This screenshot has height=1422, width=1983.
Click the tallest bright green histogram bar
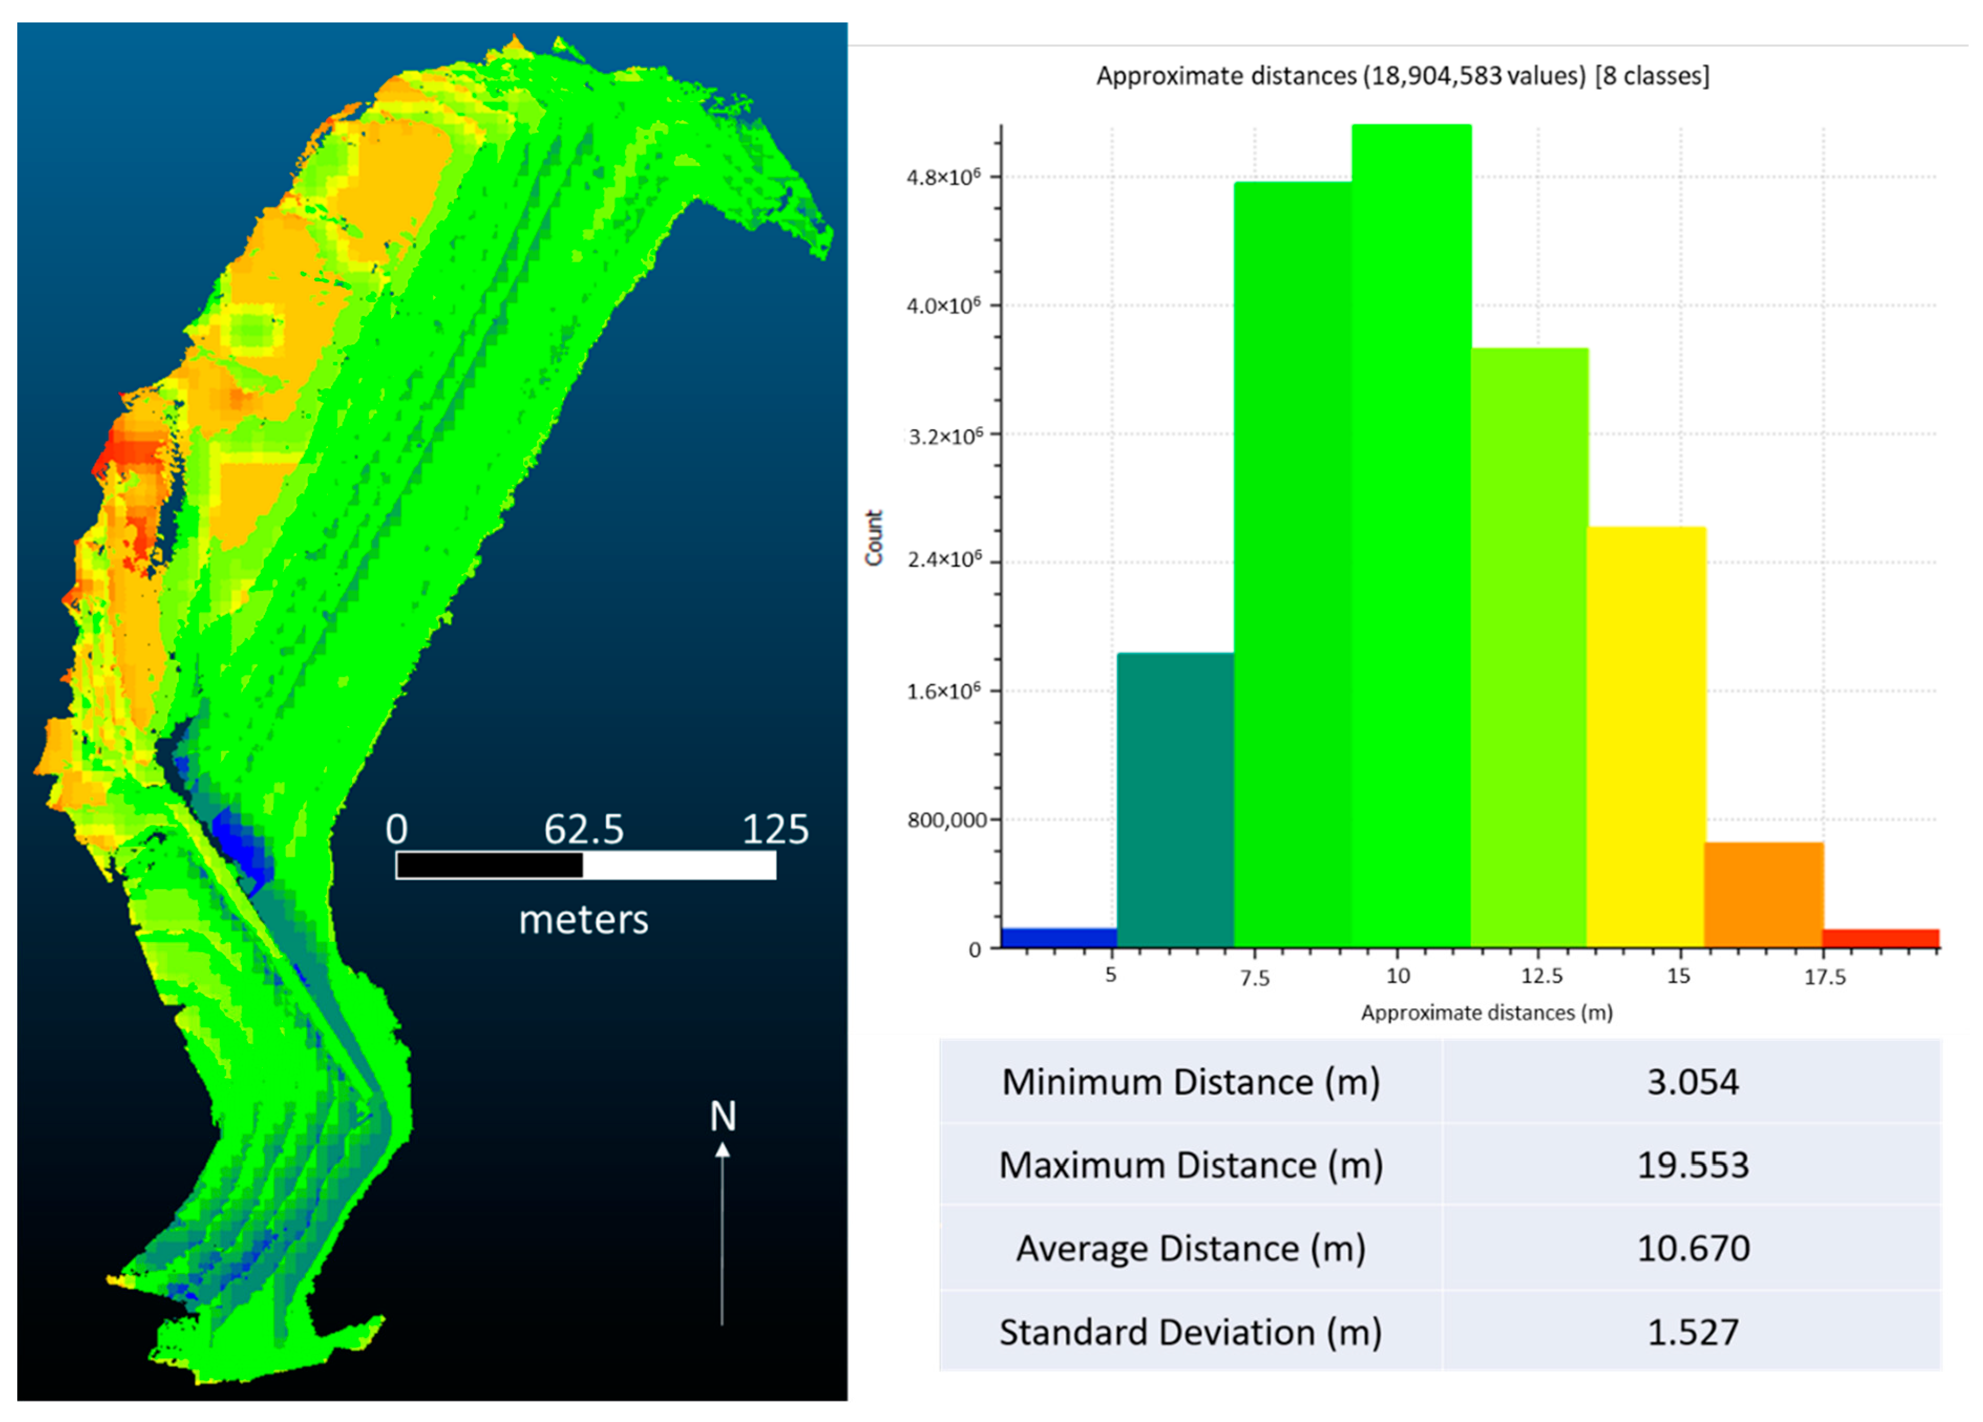pos(1411,535)
